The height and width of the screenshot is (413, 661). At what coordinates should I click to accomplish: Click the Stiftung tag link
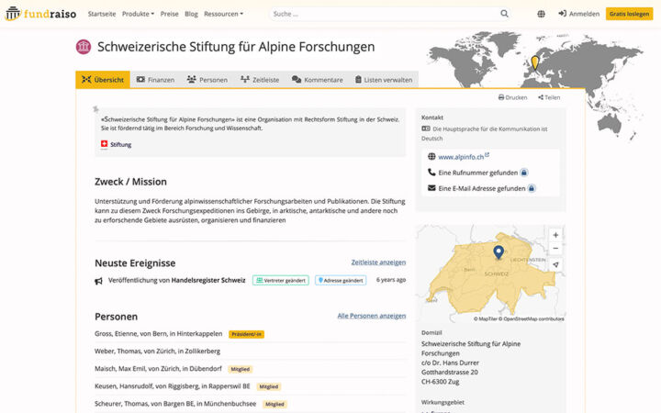120,144
